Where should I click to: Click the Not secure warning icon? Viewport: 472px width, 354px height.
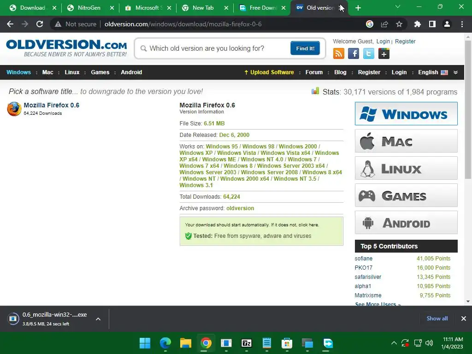(58, 24)
